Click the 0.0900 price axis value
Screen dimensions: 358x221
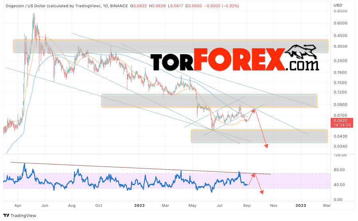pos(340,105)
